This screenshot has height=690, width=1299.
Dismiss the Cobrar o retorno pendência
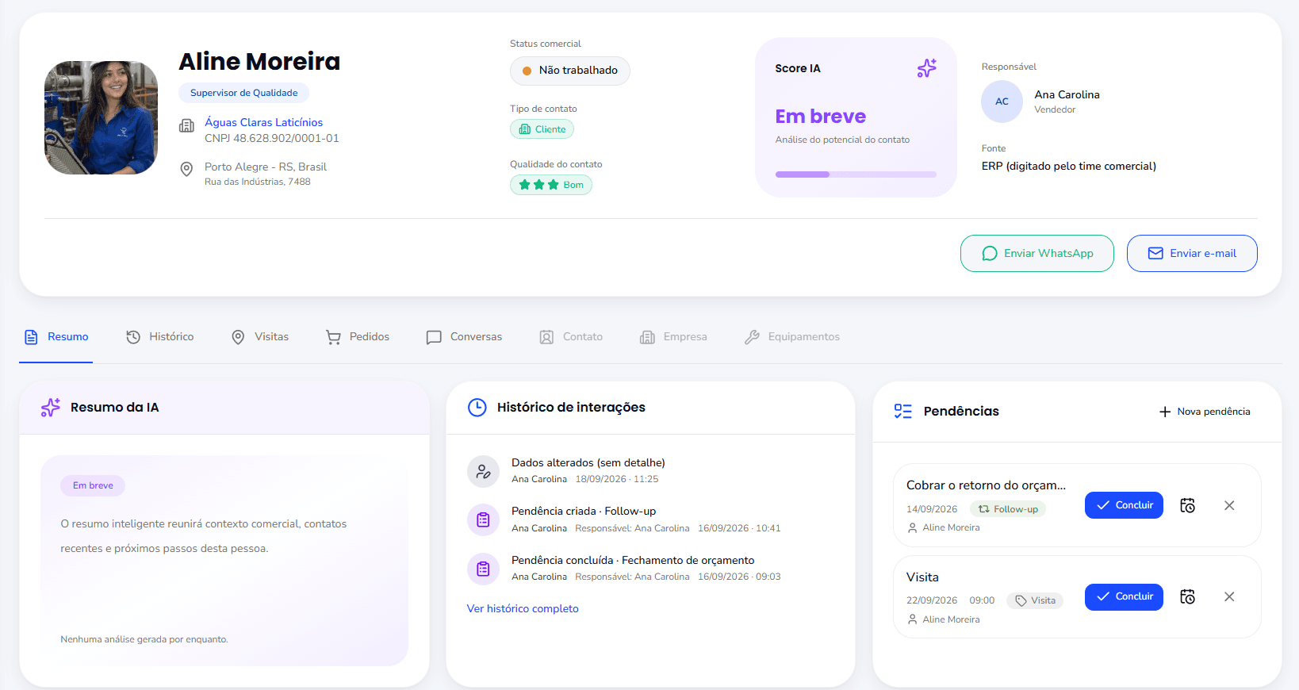point(1229,505)
